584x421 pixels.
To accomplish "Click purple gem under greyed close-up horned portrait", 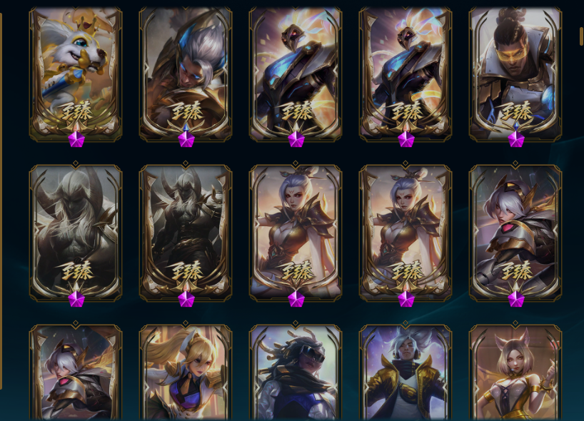I will [x=76, y=299].
